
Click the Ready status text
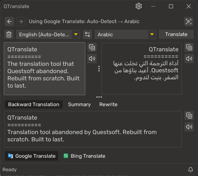10,170
